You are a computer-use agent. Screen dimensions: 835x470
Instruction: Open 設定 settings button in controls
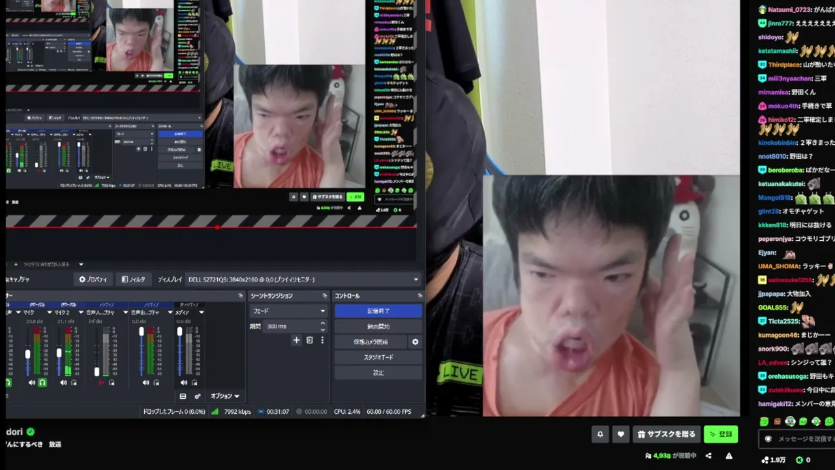(378, 373)
